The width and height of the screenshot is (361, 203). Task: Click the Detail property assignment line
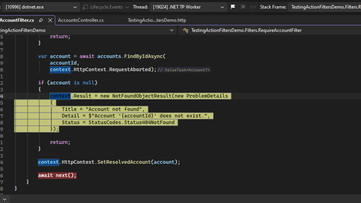136,116
